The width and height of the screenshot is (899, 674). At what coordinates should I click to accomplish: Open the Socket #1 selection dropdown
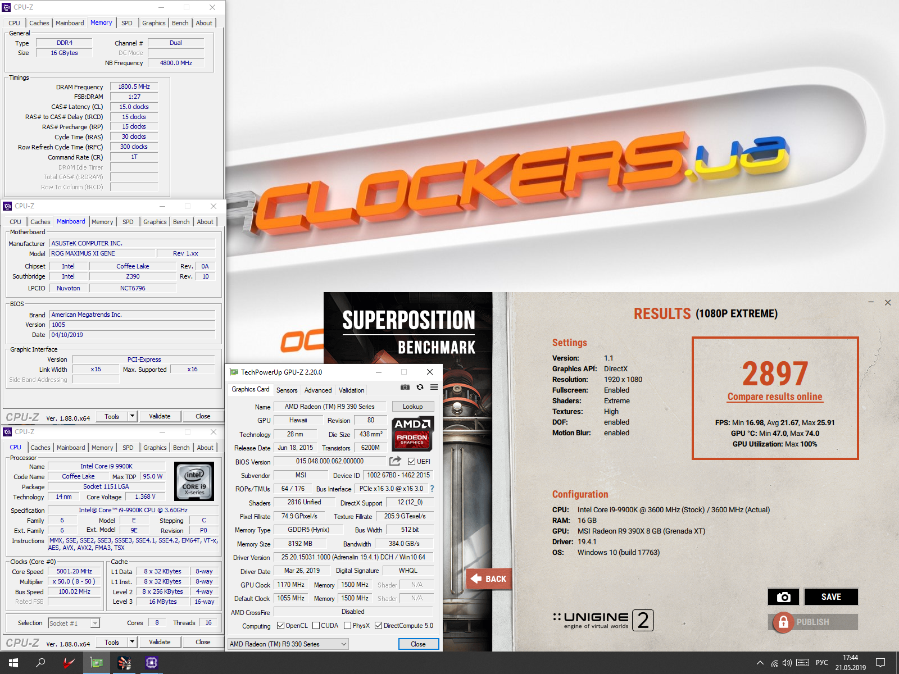click(74, 623)
